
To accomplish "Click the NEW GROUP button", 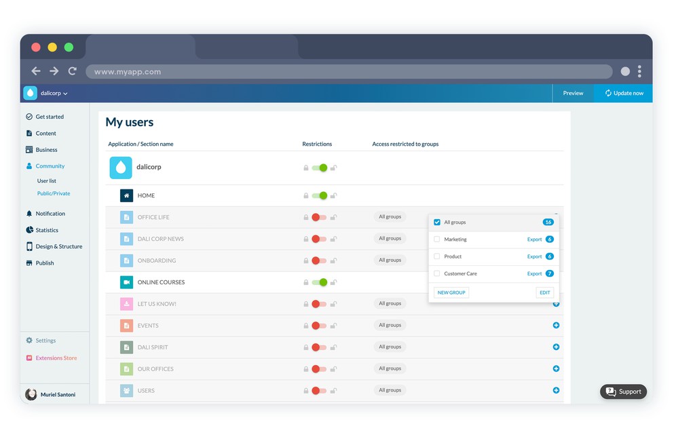I will pyautogui.click(x=451, y=292).
